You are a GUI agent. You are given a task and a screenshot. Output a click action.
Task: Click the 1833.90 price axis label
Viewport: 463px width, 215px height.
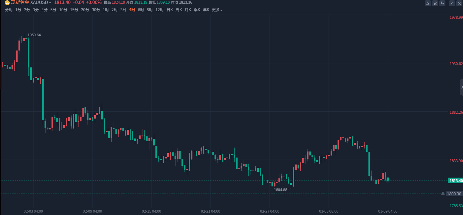click(456, 161)
